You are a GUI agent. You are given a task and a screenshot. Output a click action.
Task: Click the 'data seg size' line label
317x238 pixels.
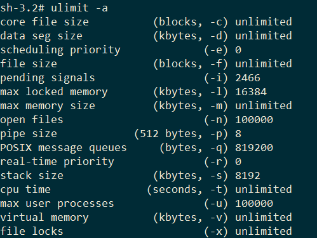pyautogui.click(x=41, y=36)
